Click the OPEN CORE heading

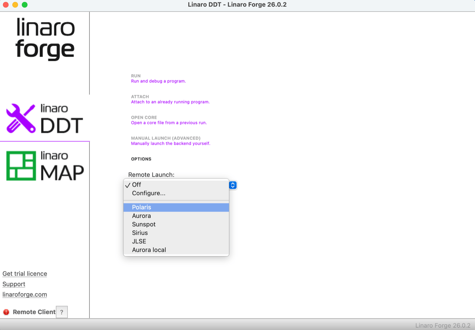144,117
